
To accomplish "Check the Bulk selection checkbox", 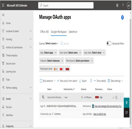I will pos(41,81).
